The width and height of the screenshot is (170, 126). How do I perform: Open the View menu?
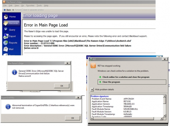click(17, 5)
